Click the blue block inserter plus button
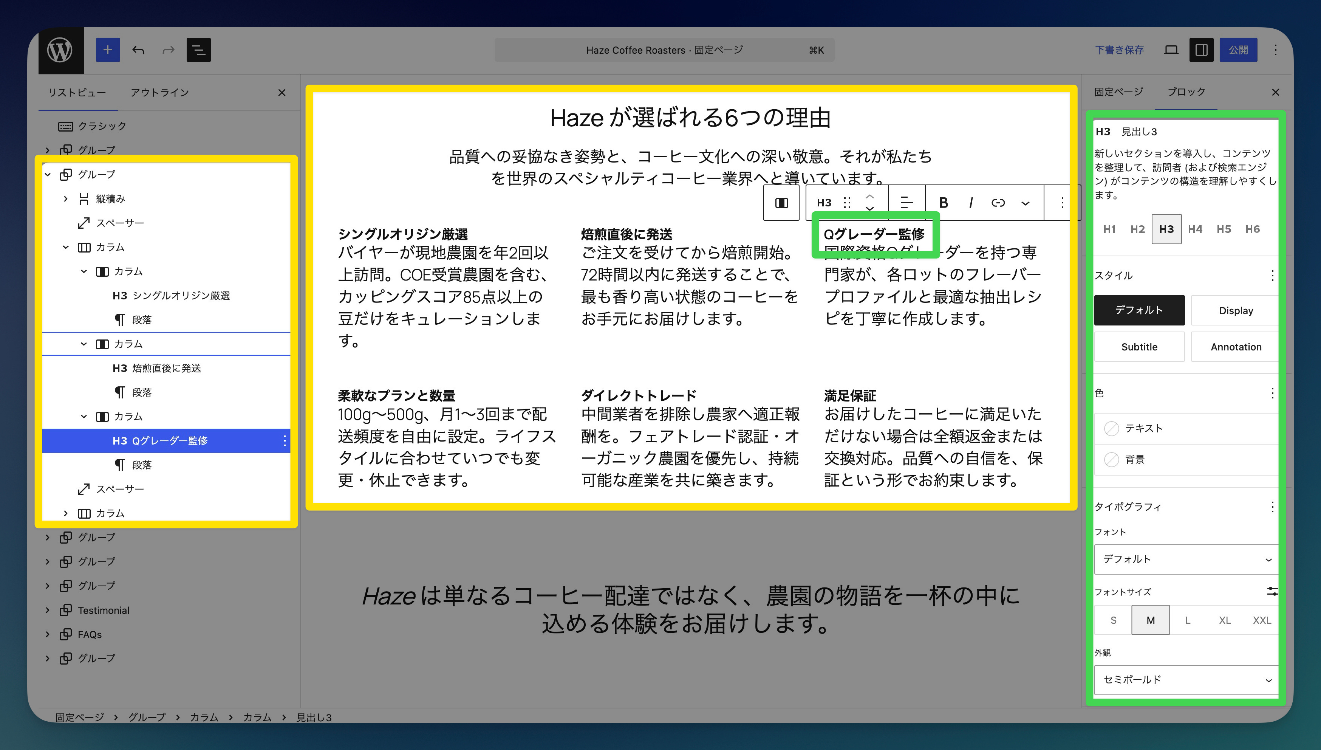Image resolution: width=1321 pixels, height=750 pixels. click(108, 50)
